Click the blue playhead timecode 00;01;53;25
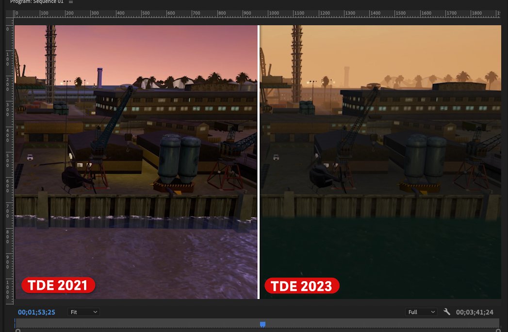Image resolution: width=508 pixels, height=332 pixels. tap(36, 312)
